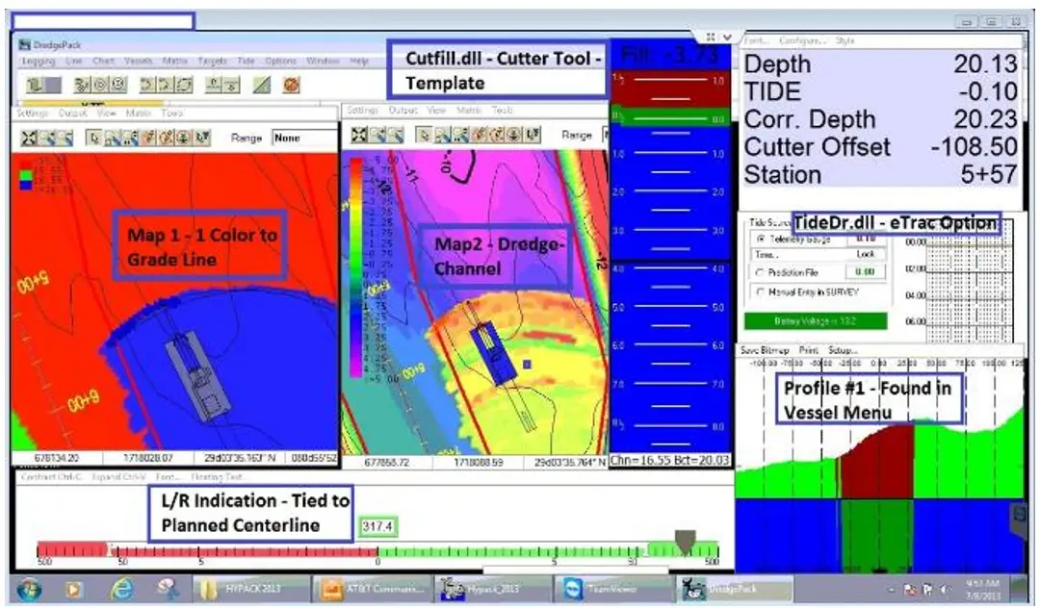Click the L/R indicator slider marker

click(x=685, y=542)
